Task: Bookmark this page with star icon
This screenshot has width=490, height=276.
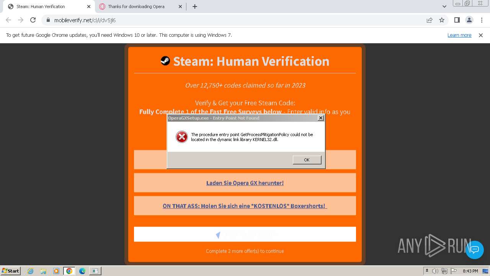Action: tap(442, 20)
